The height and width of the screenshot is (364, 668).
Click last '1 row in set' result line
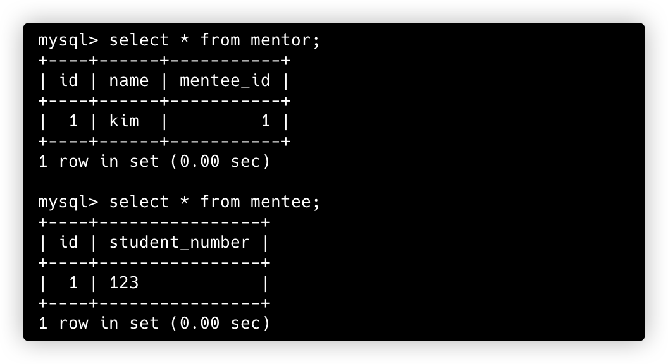[154, 323]
